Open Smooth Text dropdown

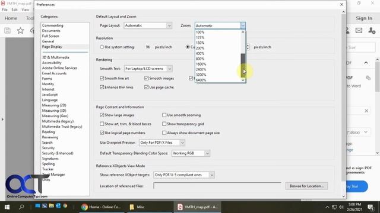coord(148,69)
